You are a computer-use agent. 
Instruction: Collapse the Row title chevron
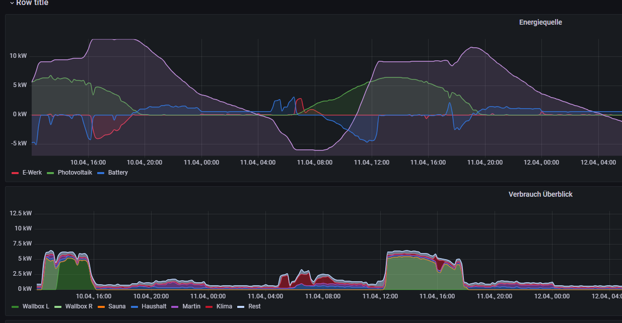(12, 3)
